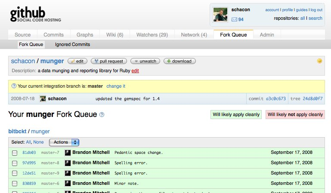Click the yellow smiley face icon
The width and height of the screenshot is (331, 193).
coord(319,61)
